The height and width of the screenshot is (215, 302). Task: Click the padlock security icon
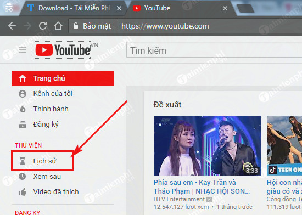pos(76,25)
